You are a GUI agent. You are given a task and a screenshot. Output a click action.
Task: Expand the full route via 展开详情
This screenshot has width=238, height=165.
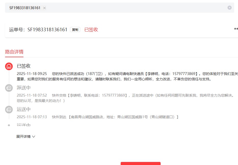(23, 137)
